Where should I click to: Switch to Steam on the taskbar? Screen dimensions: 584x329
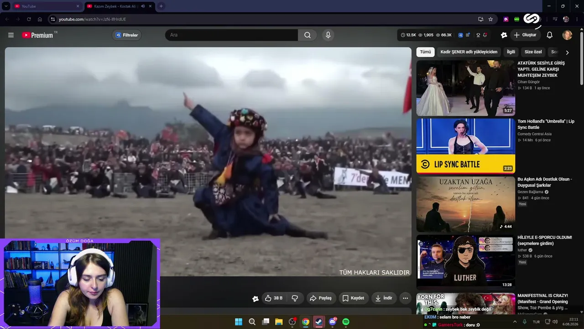coord(319,322)
